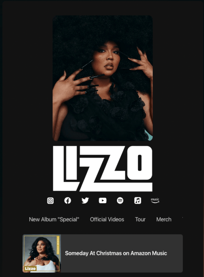Go to the Merch tab

[164, 220]
